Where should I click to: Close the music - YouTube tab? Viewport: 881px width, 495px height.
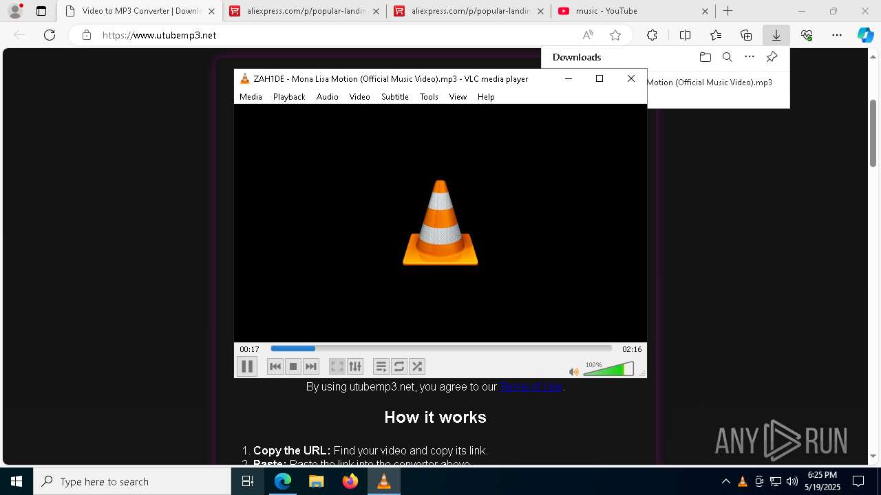[705, 11]
